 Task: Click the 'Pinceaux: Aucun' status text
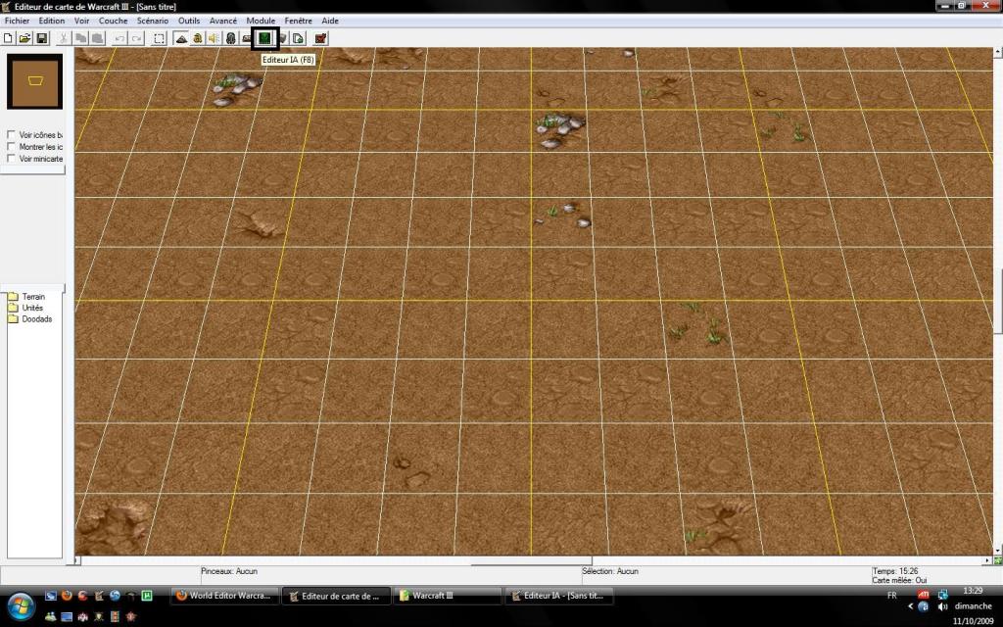pos(229,571)
